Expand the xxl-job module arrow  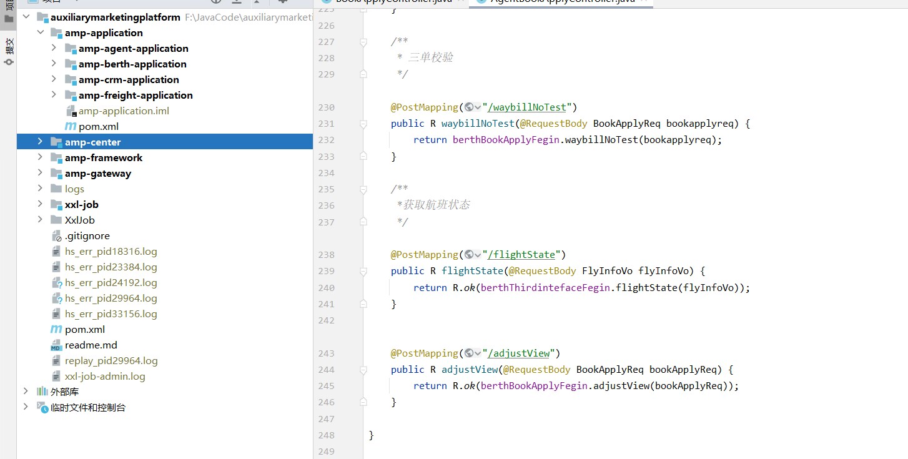(x=41, y=204)
